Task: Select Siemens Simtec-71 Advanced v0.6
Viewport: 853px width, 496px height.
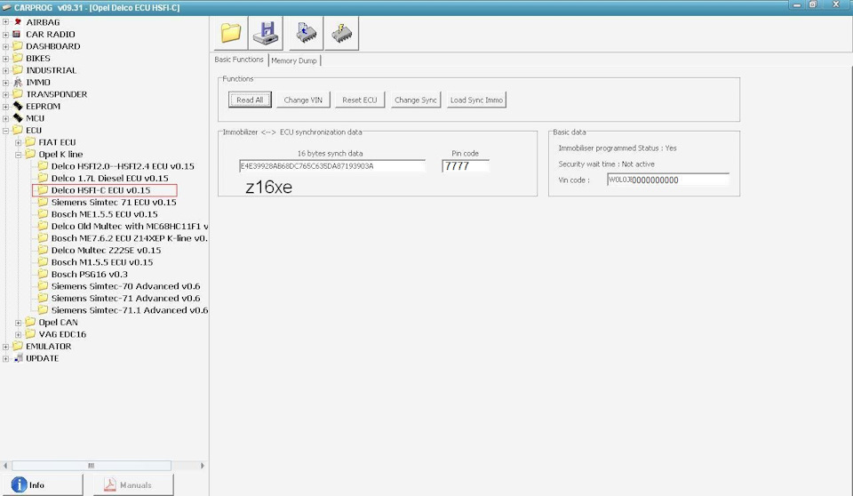Action: tap(125, 298)
